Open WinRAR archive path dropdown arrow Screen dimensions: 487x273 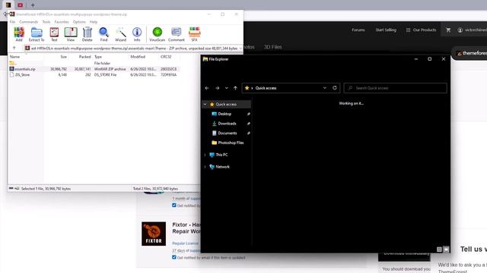coord(240,49)
